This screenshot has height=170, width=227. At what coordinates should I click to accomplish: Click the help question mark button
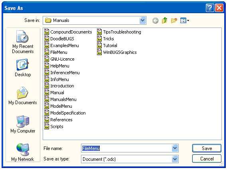click(x=210, y=8)
